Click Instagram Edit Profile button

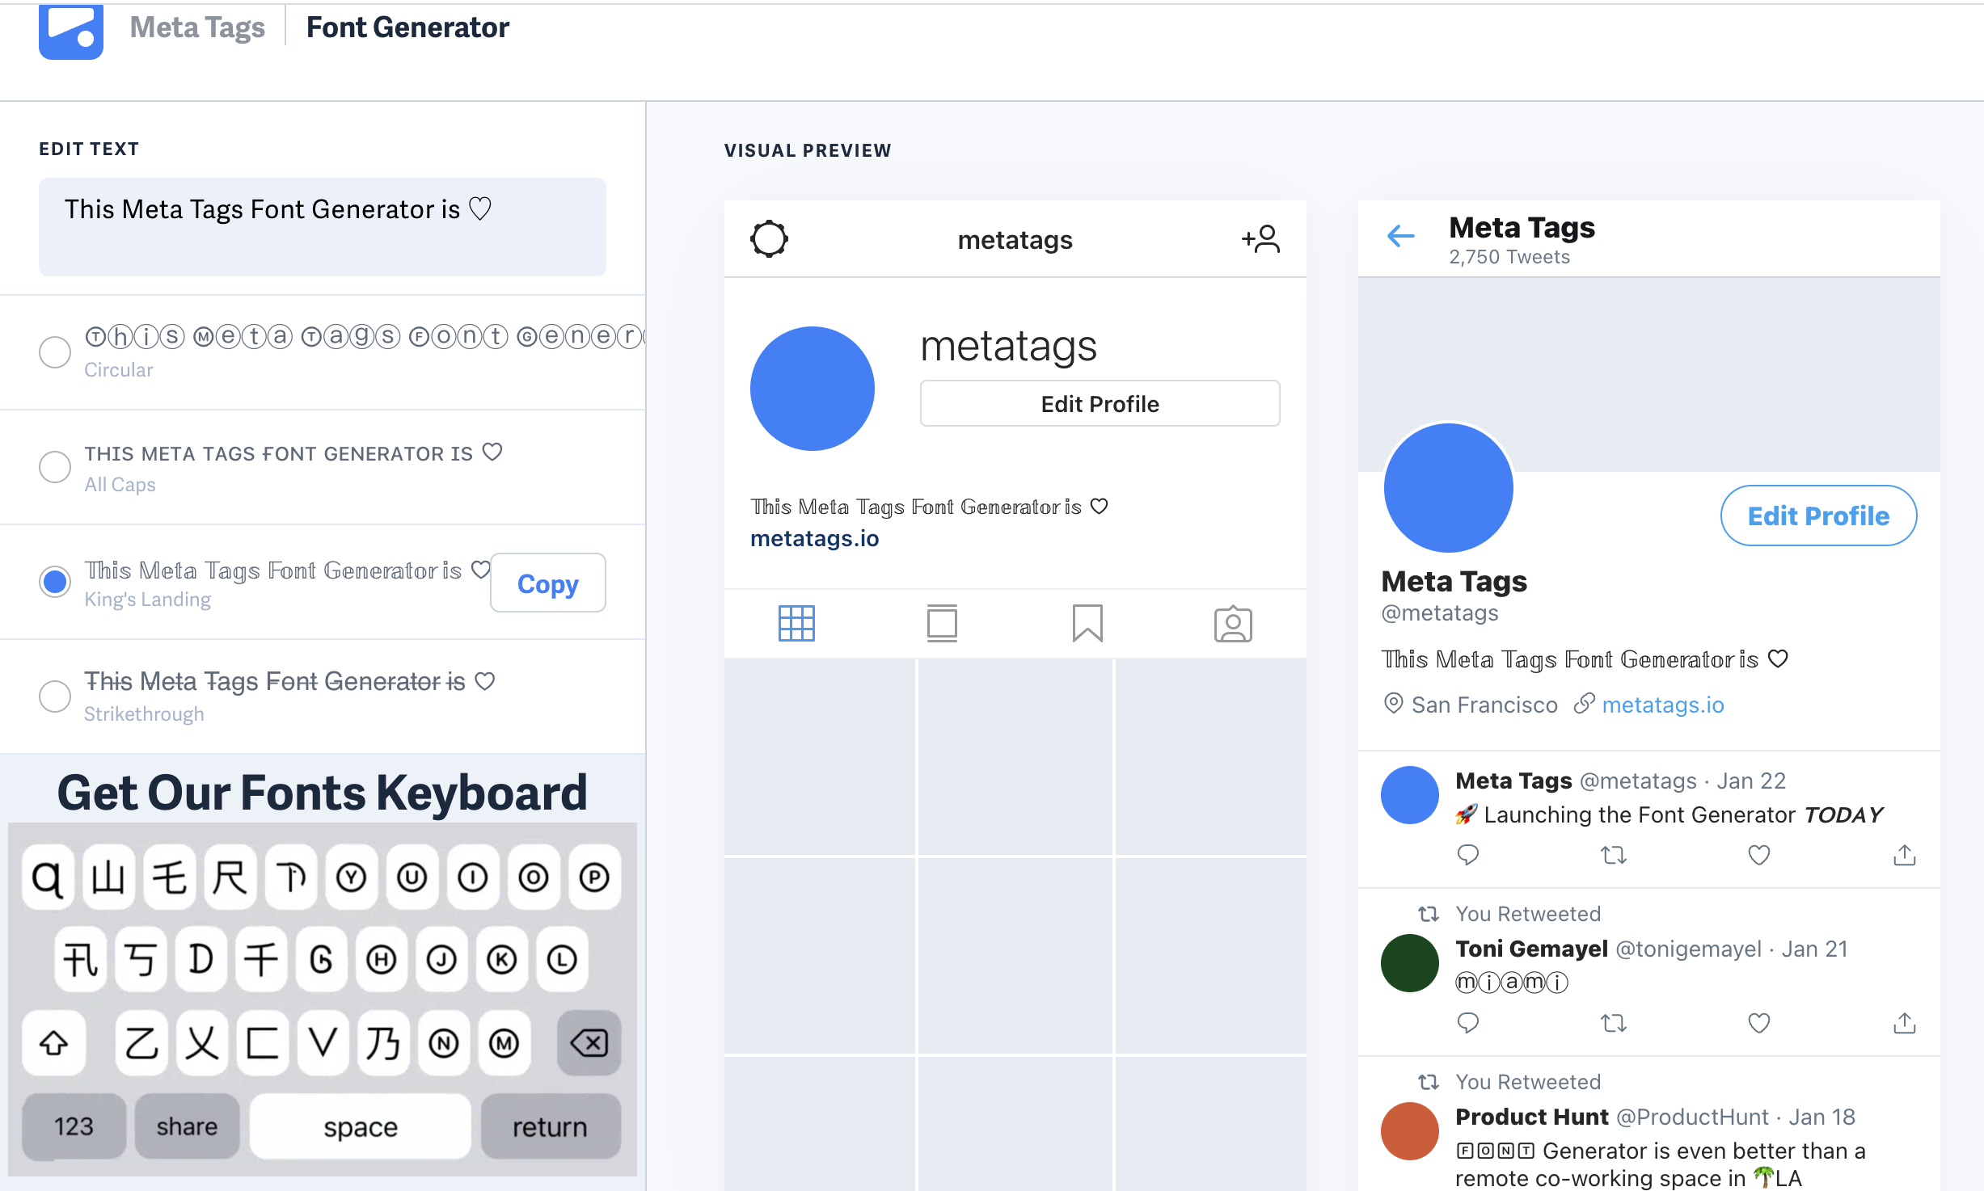(x=1100, y=404)
